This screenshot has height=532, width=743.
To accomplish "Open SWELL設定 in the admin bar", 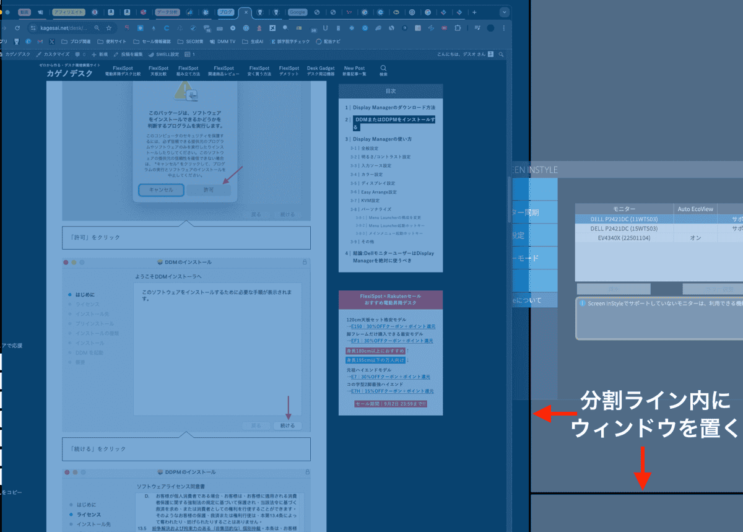I will [x=164, y=55].
